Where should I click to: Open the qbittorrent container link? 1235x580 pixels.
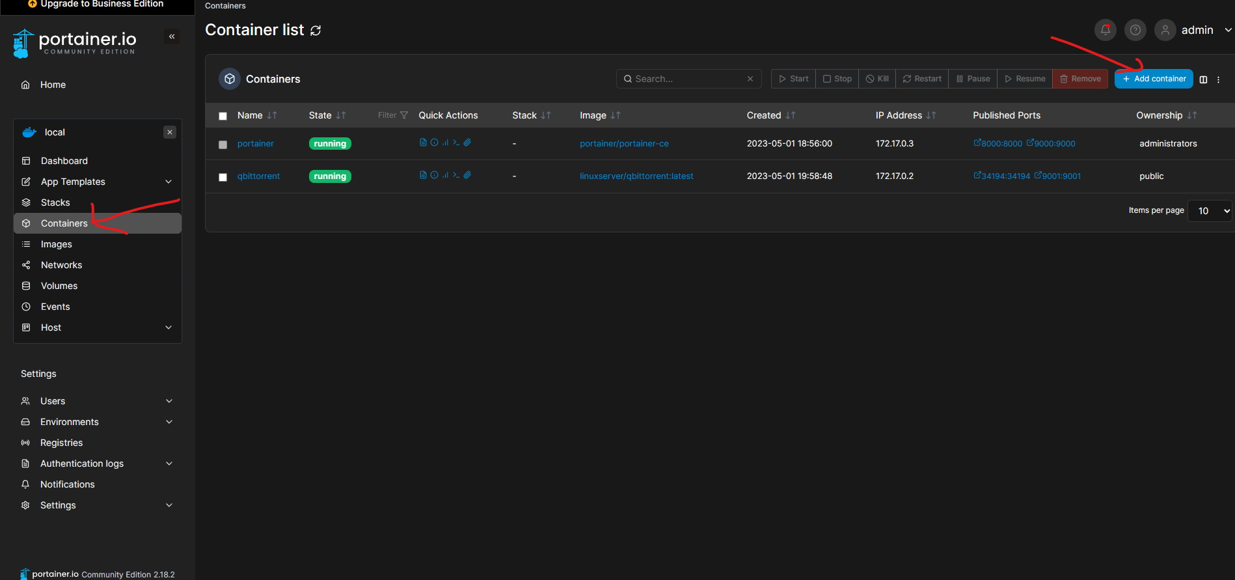[258, 176]
